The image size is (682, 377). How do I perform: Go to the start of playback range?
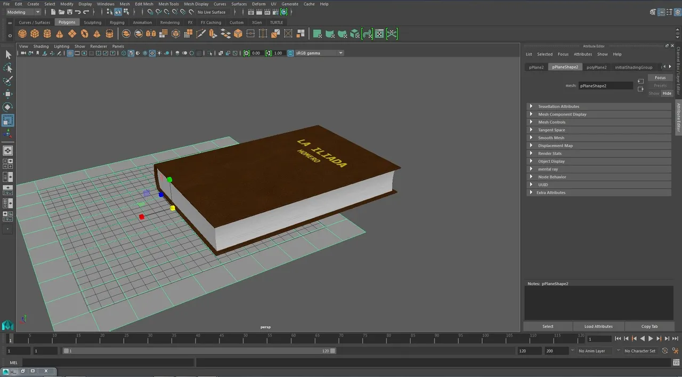[x=618, y=339]
